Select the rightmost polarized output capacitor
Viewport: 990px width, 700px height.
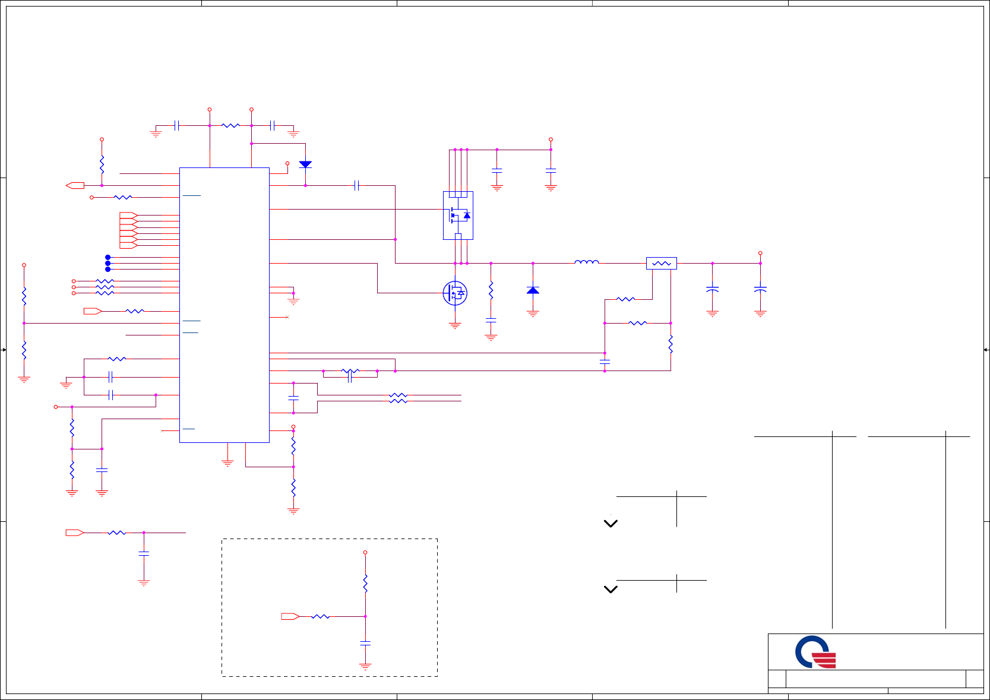(760, 289)
